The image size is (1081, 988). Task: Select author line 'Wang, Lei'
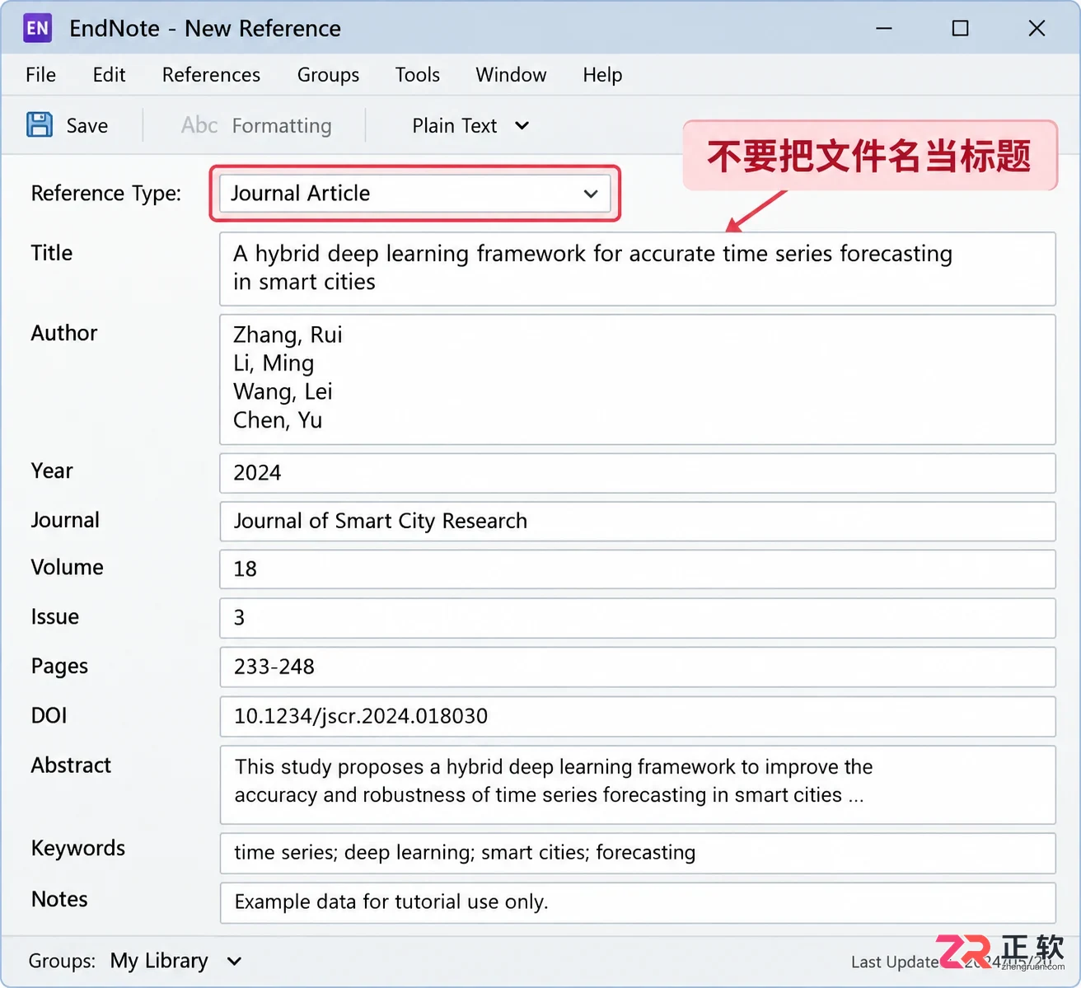(283, 391)
